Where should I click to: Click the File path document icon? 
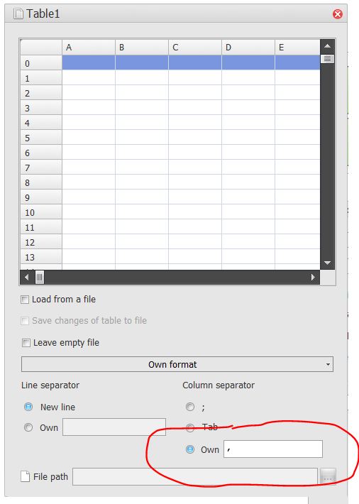[25, 476]
